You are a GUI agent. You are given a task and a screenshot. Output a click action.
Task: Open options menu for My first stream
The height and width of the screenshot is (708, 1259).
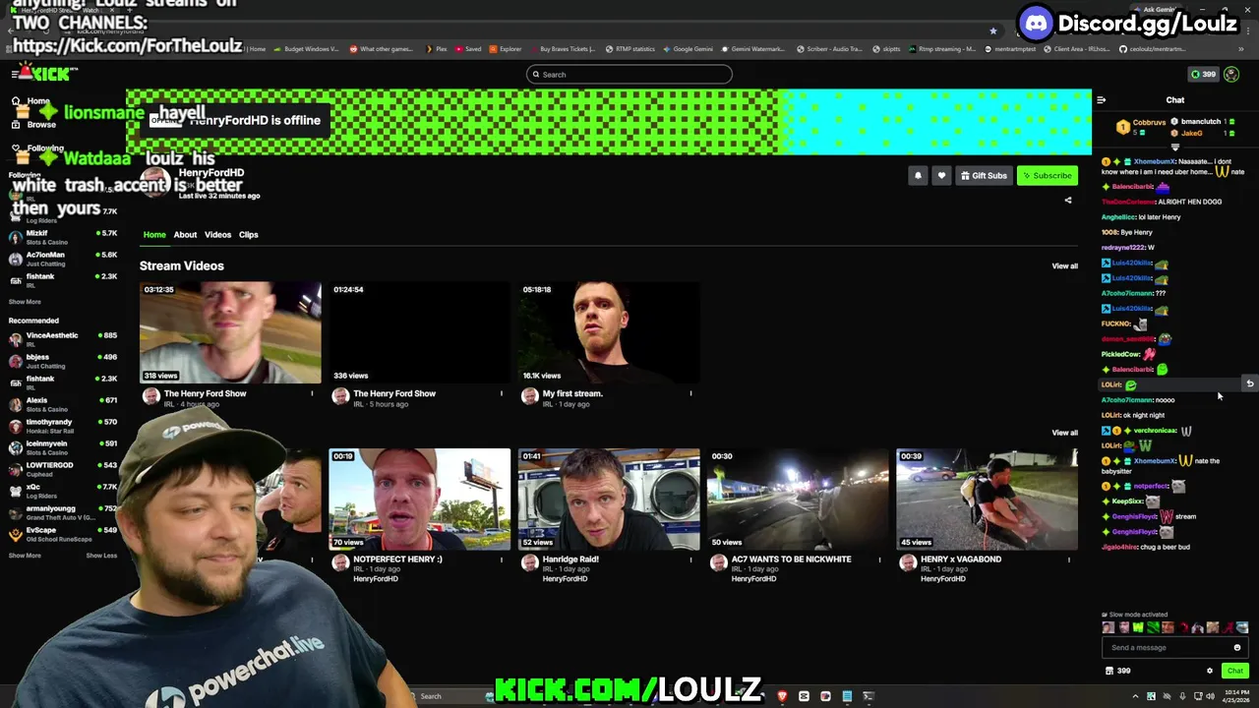click(690, 394)
